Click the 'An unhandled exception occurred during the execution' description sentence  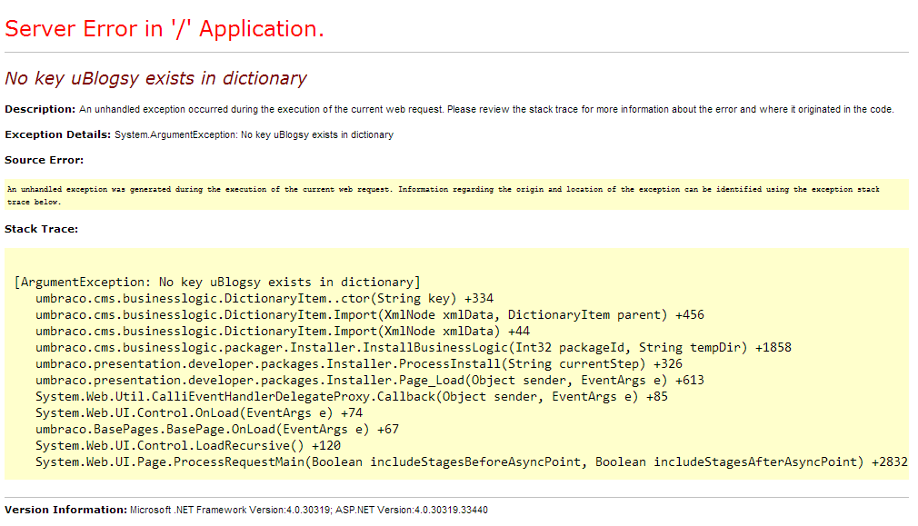tap(486, 109)
